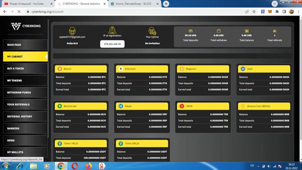Click the Total withdraw icon
Image resolution: width=302 pixels, height=170 pixels.
tap(218, 31)
